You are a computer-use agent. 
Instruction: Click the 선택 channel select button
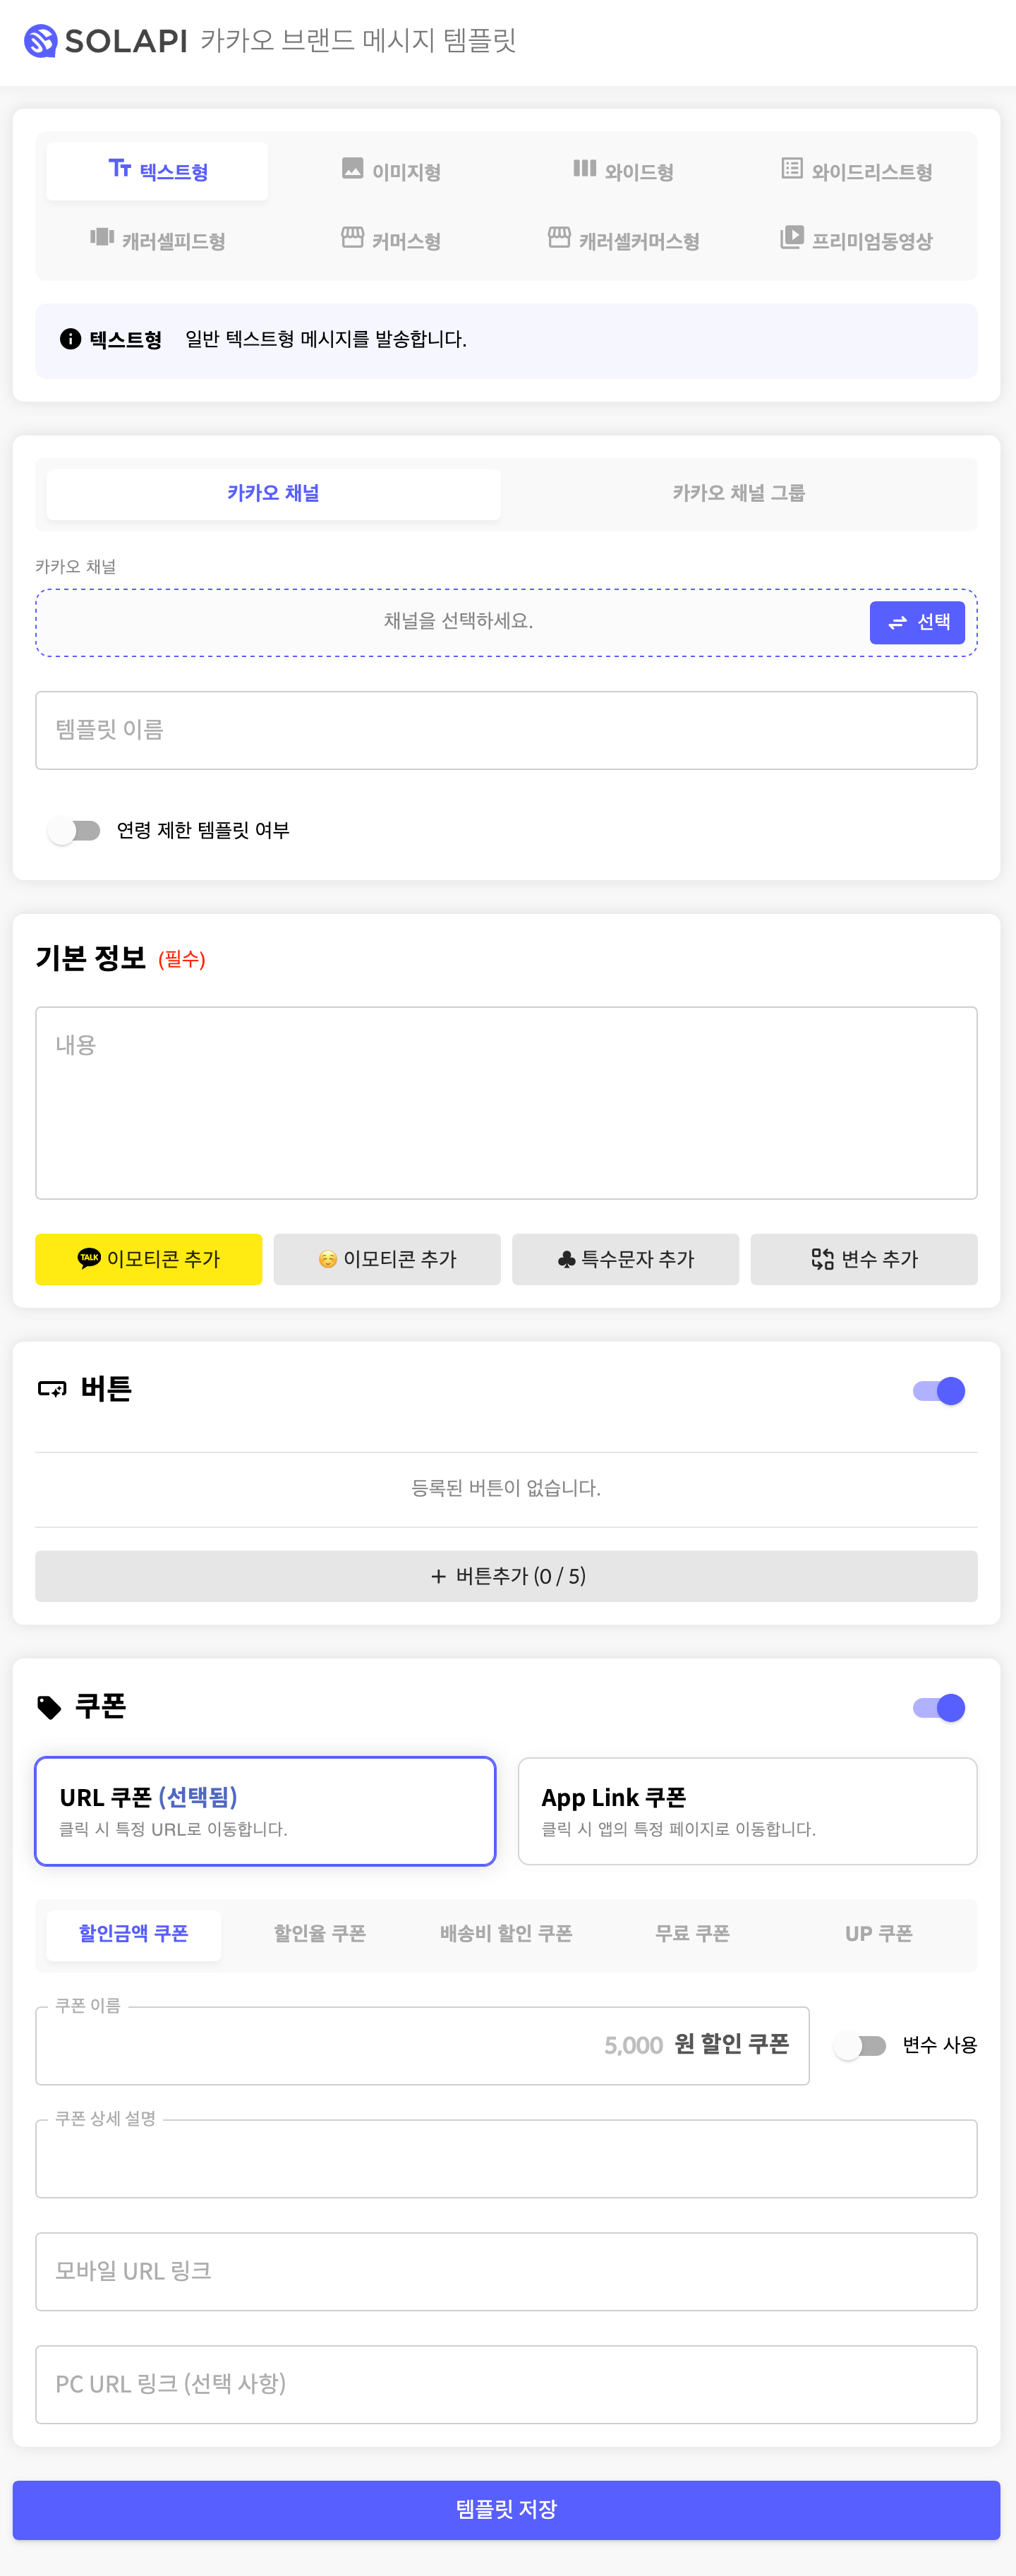(x=917, y=622)
